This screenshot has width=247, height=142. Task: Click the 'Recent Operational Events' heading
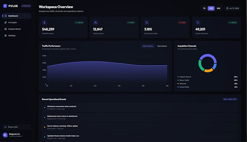[x=54, y=99]
